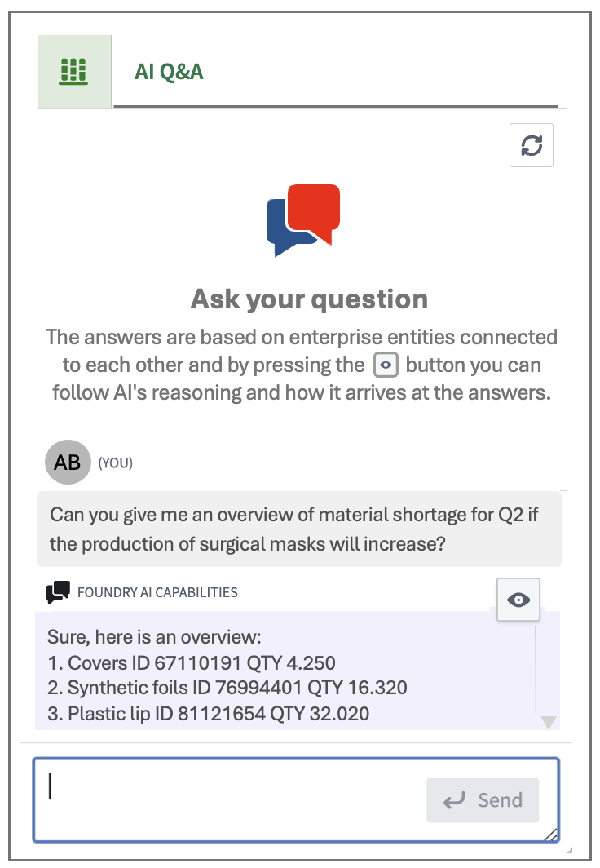Click the resize handle of the input box
This screenshot has width=600, height=868.
click(551, 834)
